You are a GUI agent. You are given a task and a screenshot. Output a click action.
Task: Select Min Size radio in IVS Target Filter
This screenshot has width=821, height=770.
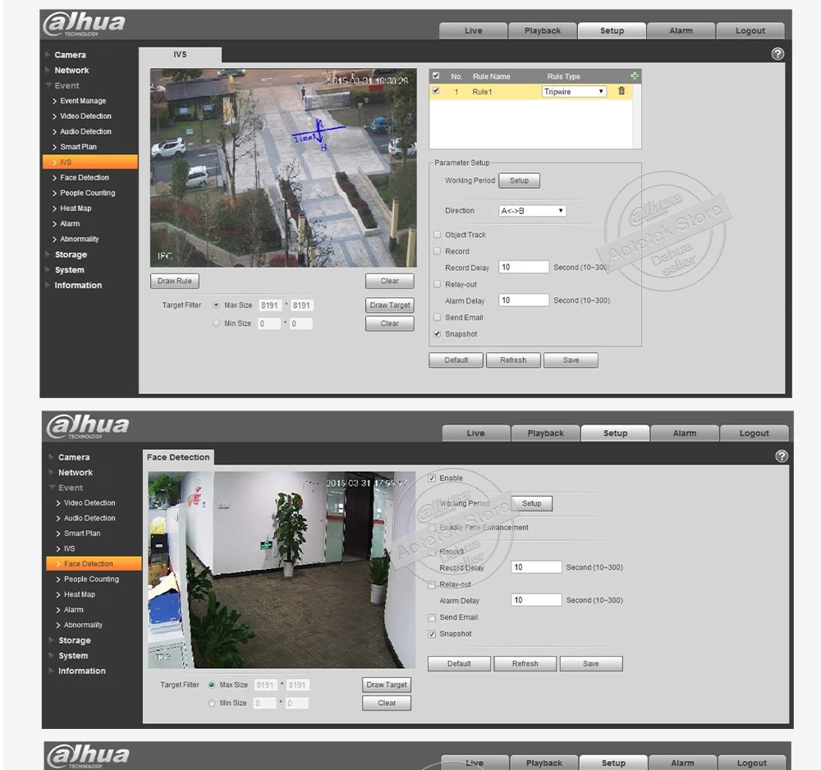coord(216,323)
